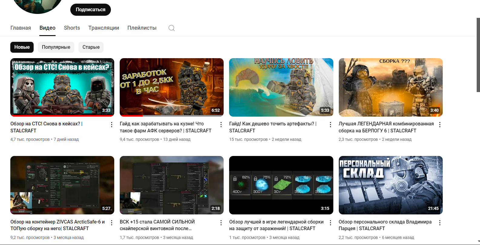The height and width of the screenshot is (245, 480).
Task: Click '1 тыс. просмотров • 3 месяца назад' text
Action: point(264,237)
